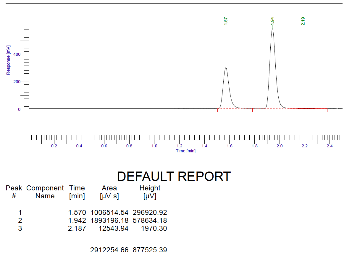
Task: Click the 400 mV axis tick label
Action: (x=17, y=54)
